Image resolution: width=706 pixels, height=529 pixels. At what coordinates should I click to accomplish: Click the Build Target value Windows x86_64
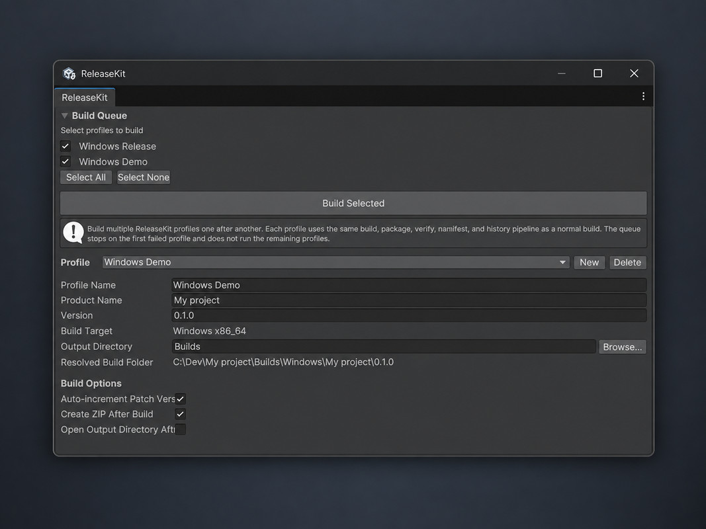click(x=209, y=331)
